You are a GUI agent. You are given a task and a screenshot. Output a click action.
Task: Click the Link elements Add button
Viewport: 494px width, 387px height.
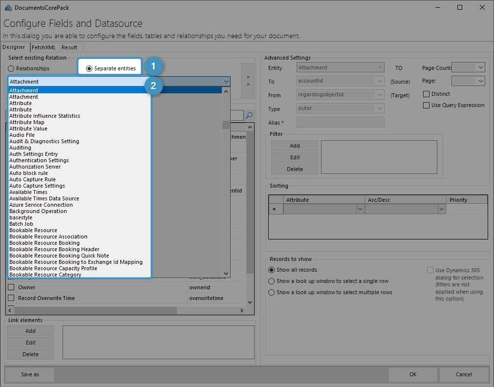point(30,331)
